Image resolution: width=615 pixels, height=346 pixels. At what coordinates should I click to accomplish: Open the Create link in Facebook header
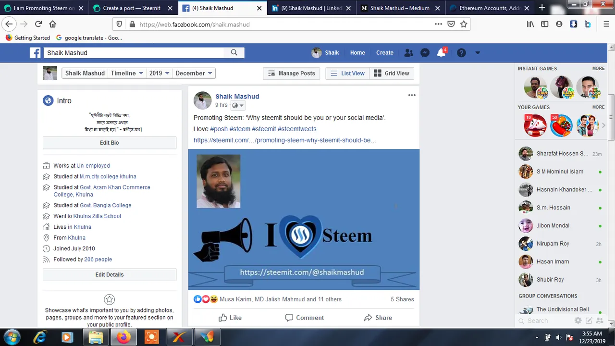[x=385, y=53]
